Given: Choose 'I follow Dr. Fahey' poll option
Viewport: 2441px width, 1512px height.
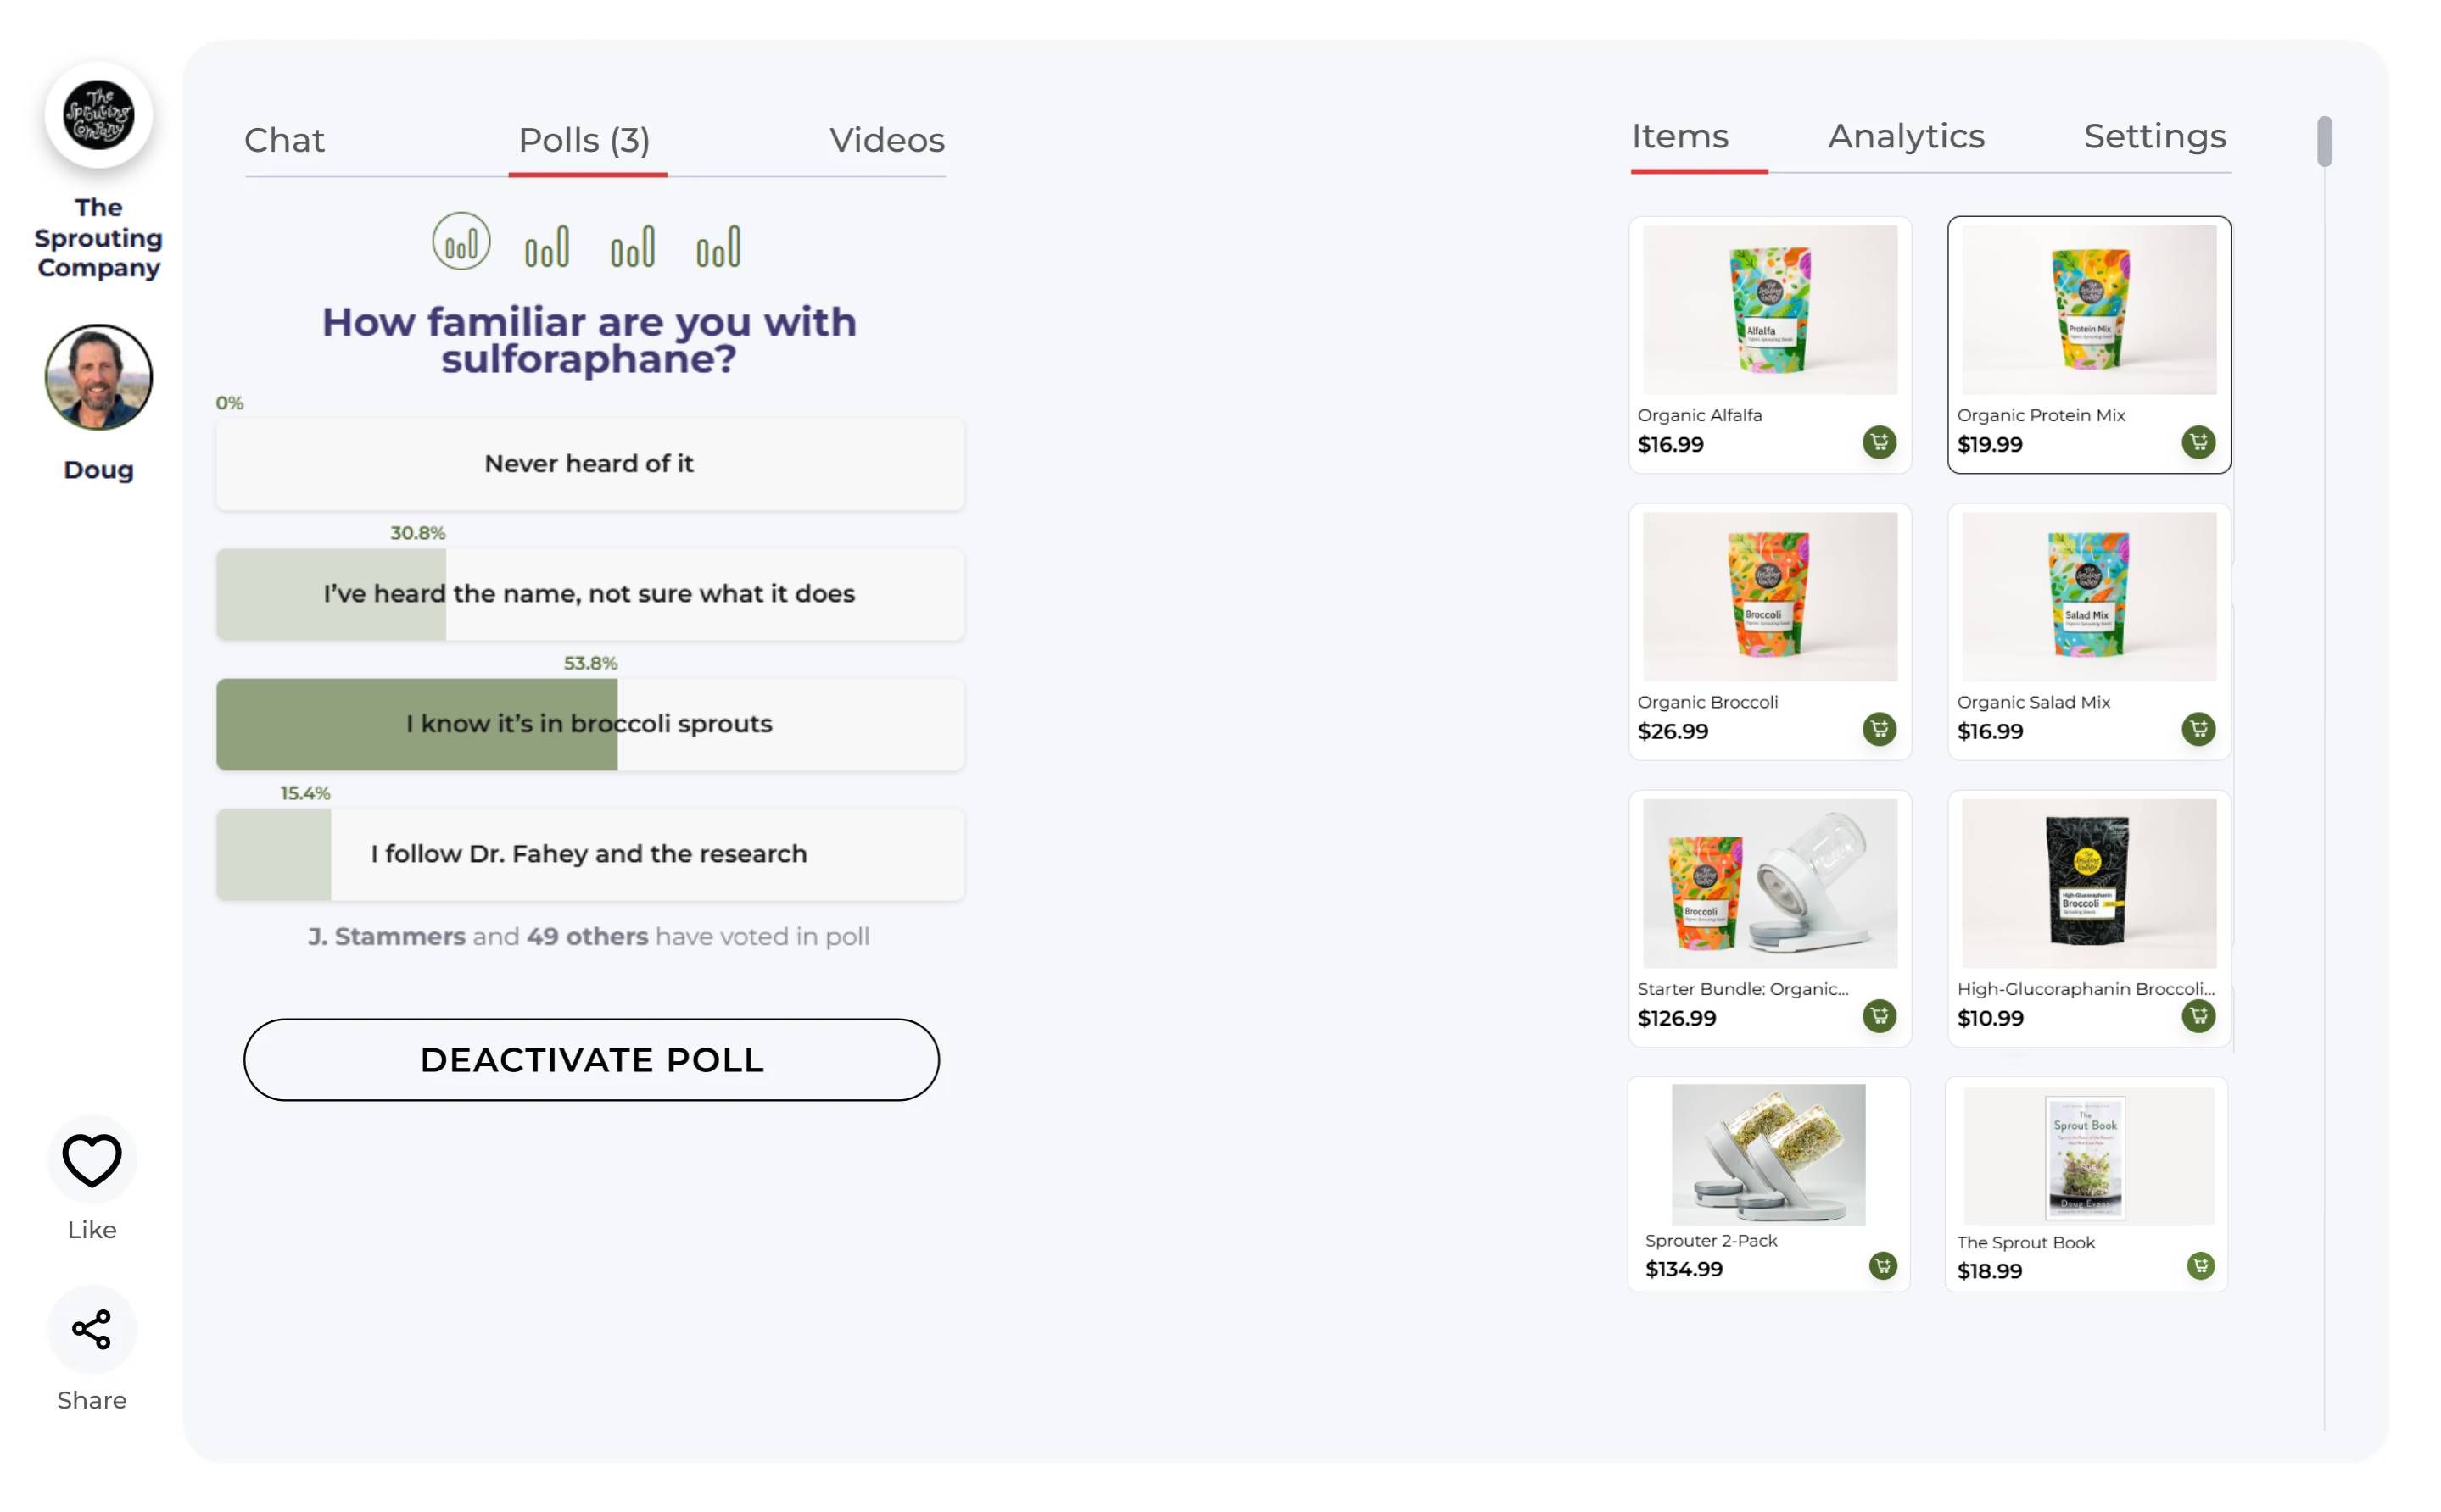Looking at the screenshot, I should 589,854.
